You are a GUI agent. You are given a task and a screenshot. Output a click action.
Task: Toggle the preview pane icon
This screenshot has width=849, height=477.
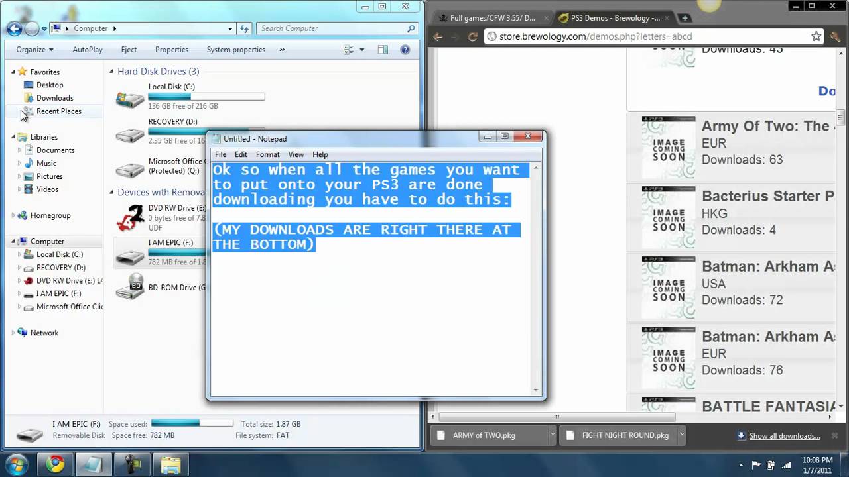383,50
